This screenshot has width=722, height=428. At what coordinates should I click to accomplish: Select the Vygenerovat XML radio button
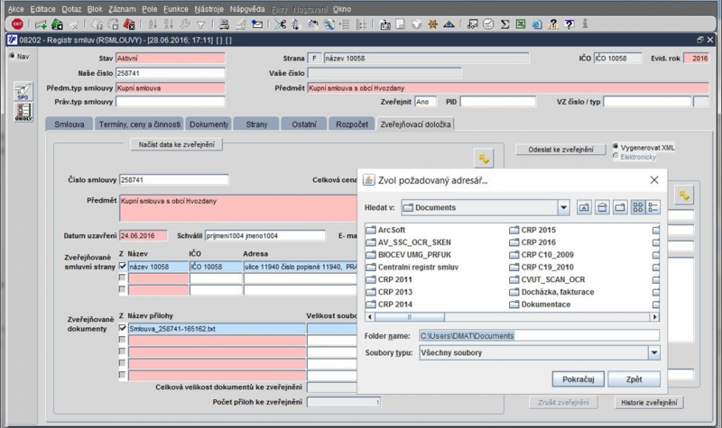[x=616, y=146]
